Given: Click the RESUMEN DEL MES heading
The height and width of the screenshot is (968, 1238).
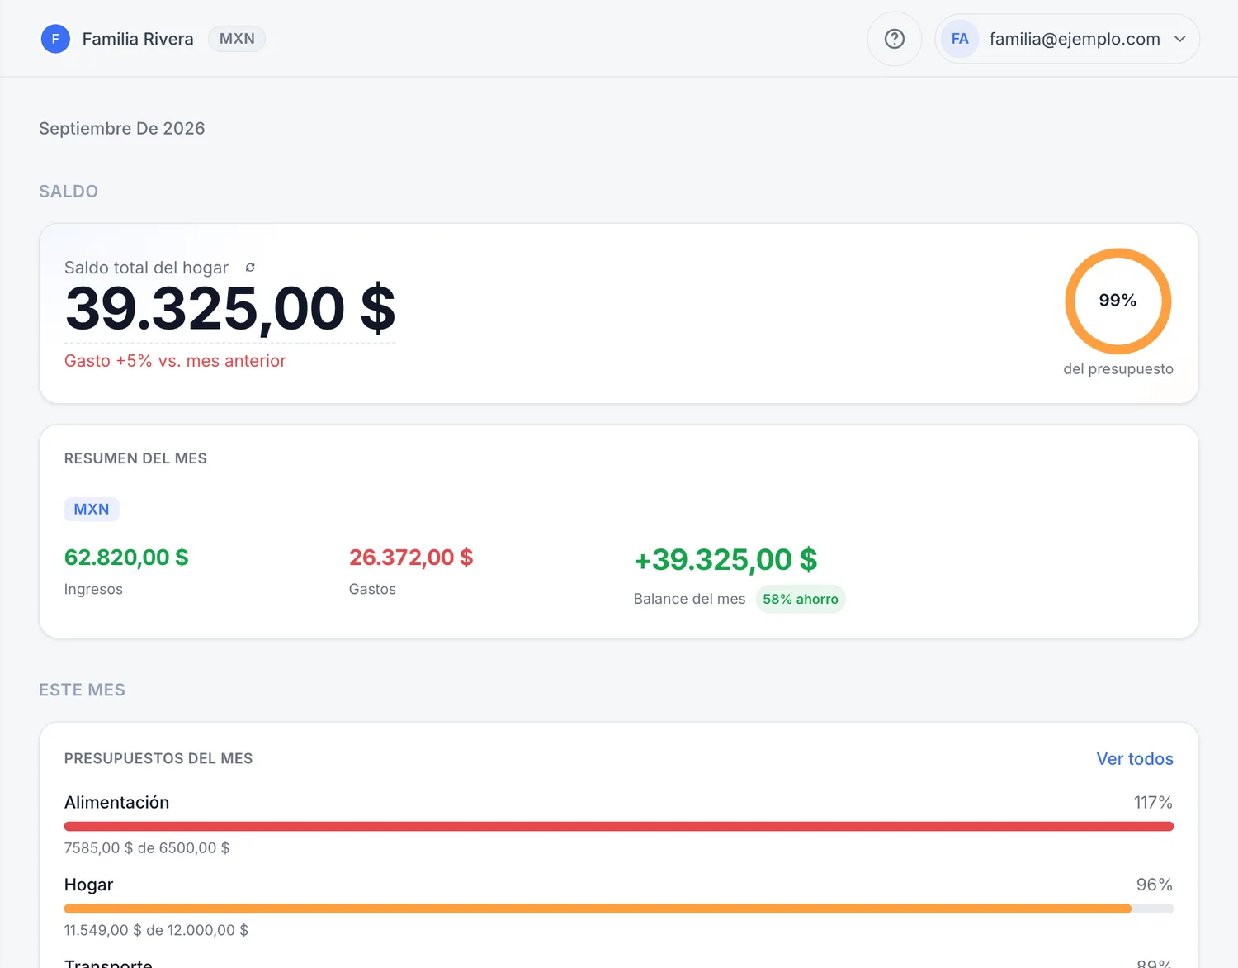Looking at the screenshot, I should click(x=135, y=458).
